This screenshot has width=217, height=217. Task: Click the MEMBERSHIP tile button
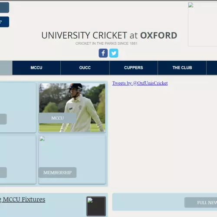tap(57, 172)
